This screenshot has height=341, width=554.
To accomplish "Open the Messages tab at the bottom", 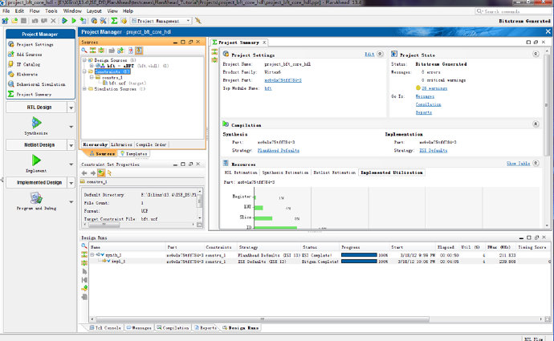I will [x=139, y=328].
